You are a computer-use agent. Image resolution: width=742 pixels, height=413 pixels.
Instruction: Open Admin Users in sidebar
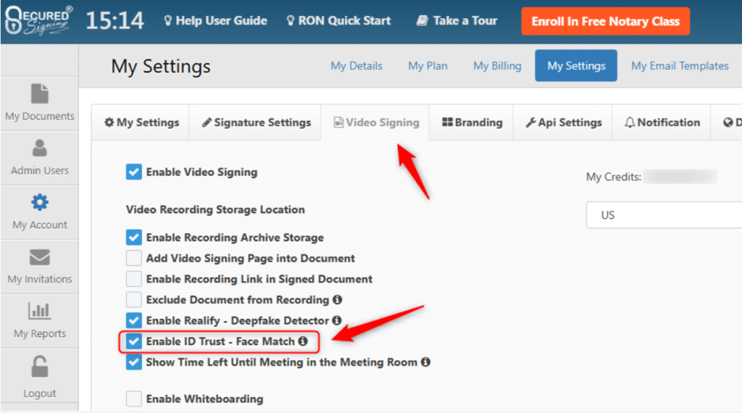40,157
